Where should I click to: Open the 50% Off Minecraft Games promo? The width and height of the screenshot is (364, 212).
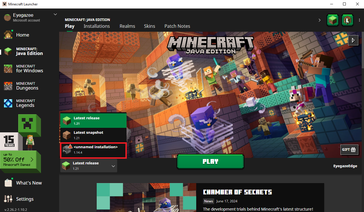tap(20, 161)
